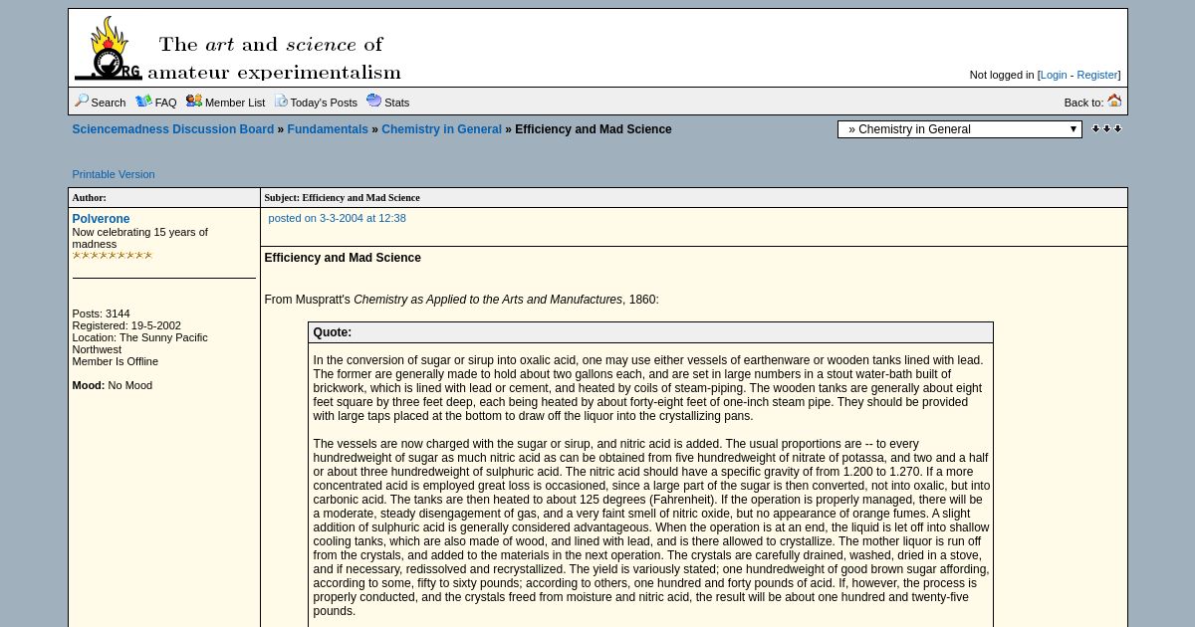Click the 'Subject: Efficiency and Mad Science' header
The image size is (1195, 627).
[342, 197]
